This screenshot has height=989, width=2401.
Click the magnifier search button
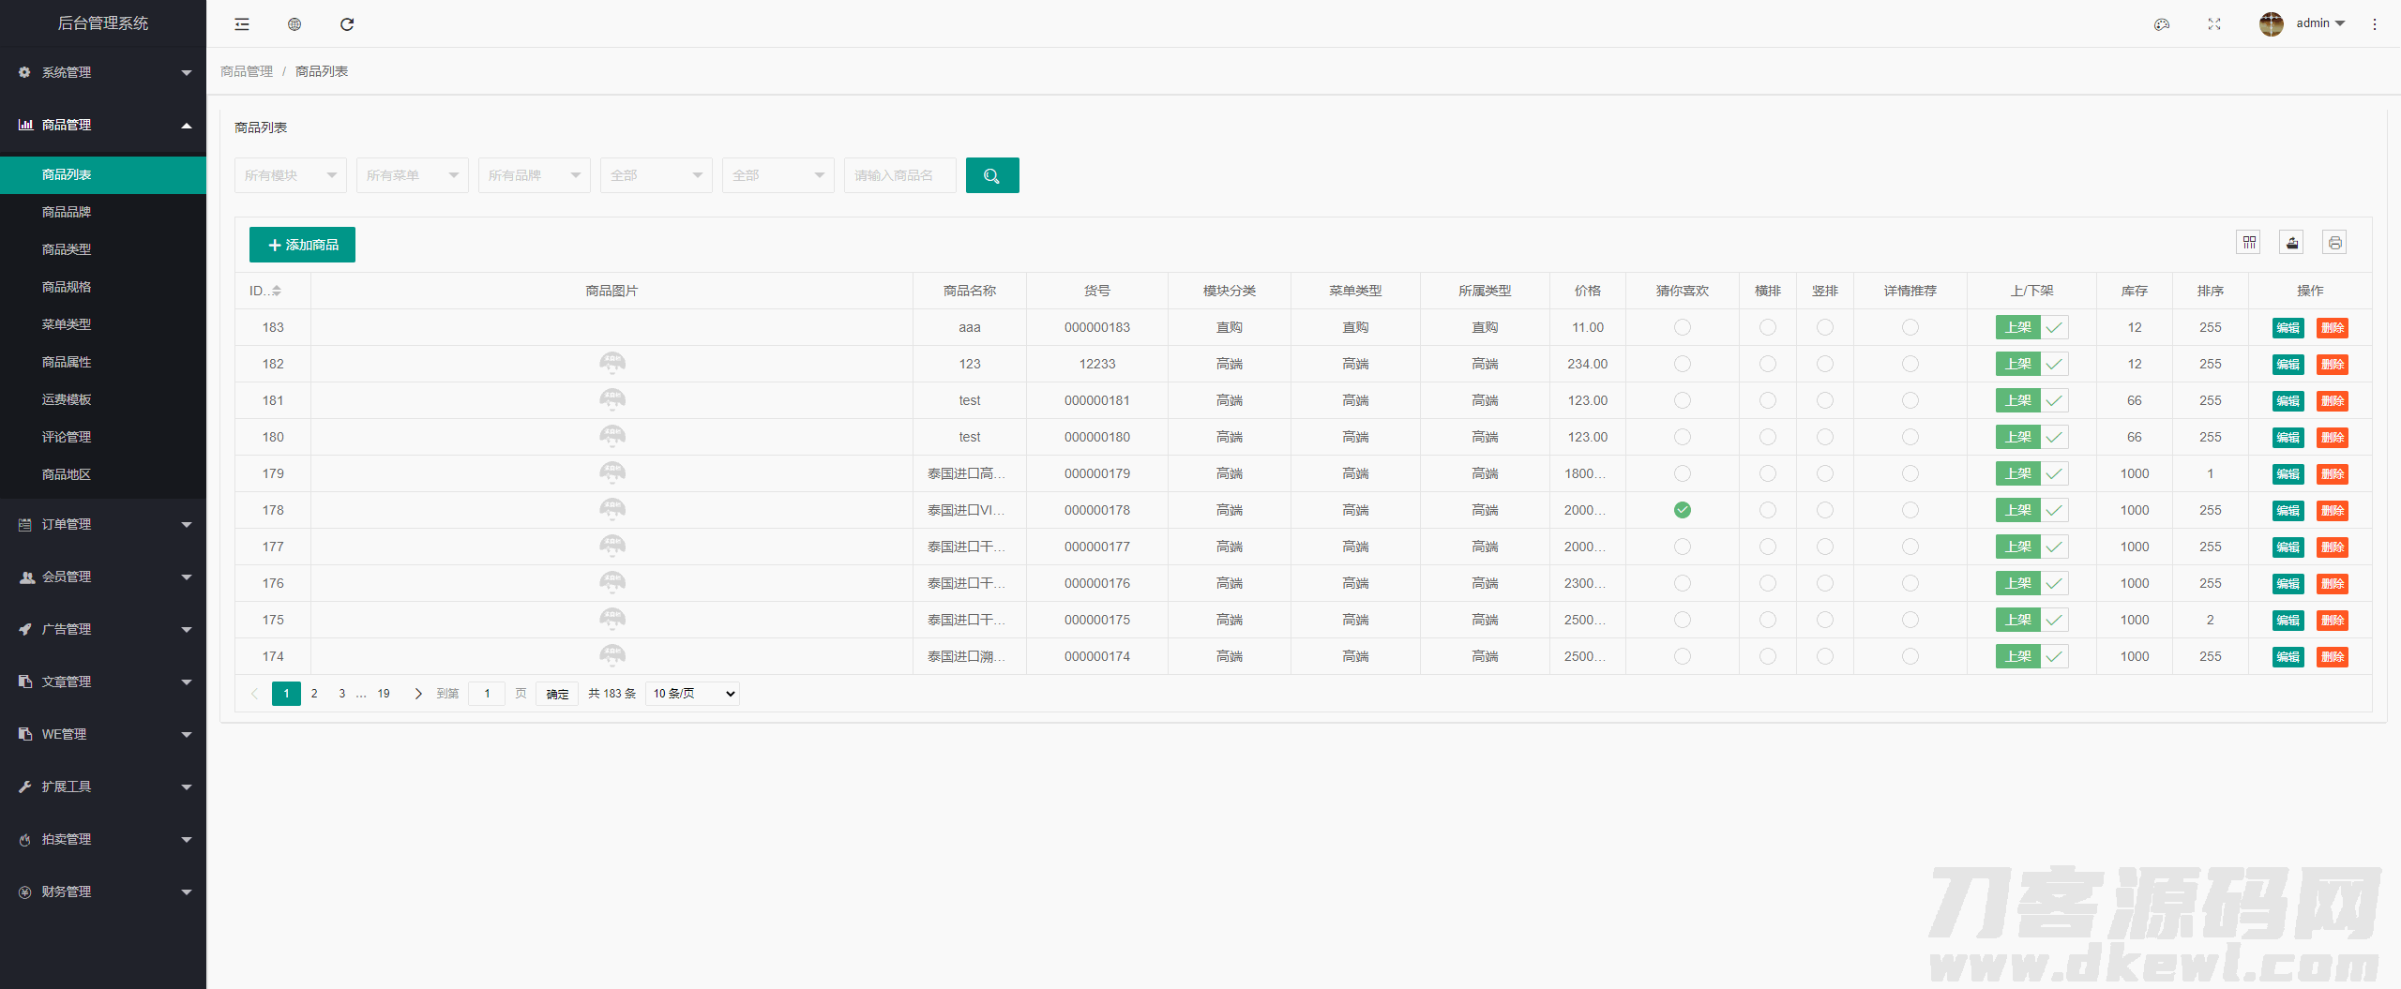coord(992,175)
